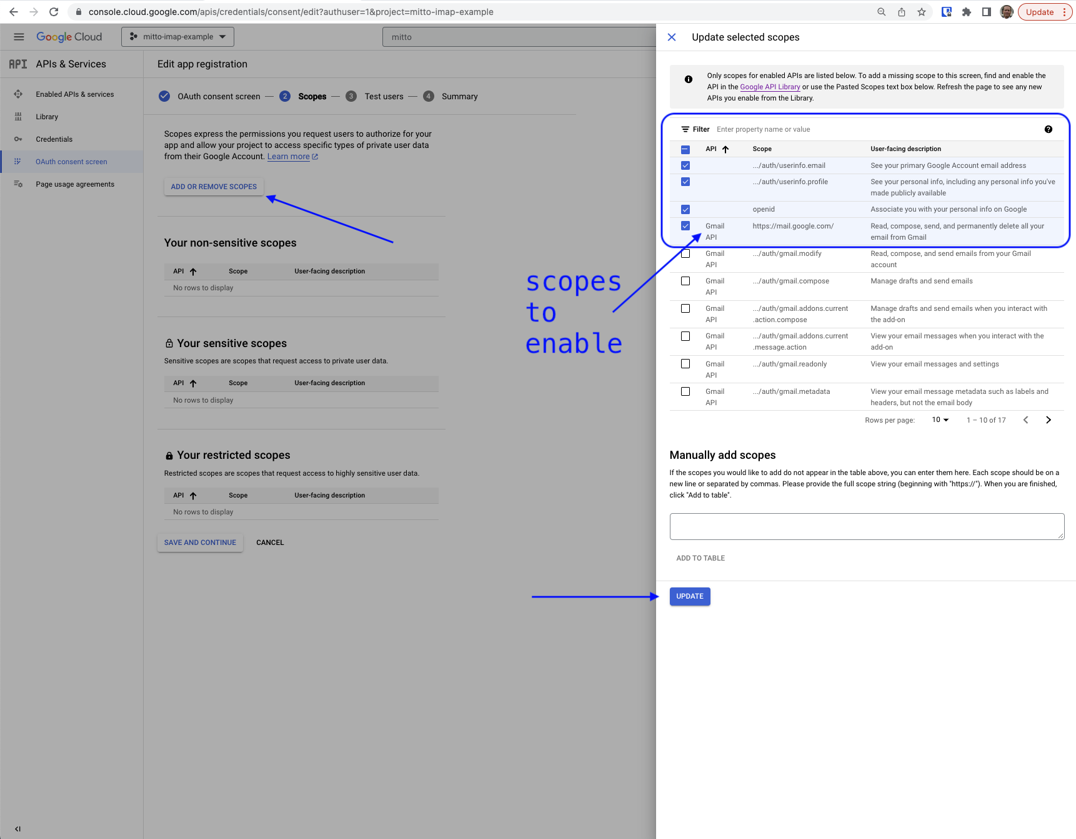Go to OAuth consent screen step
1076x839 pixels.
pos(209,96)
